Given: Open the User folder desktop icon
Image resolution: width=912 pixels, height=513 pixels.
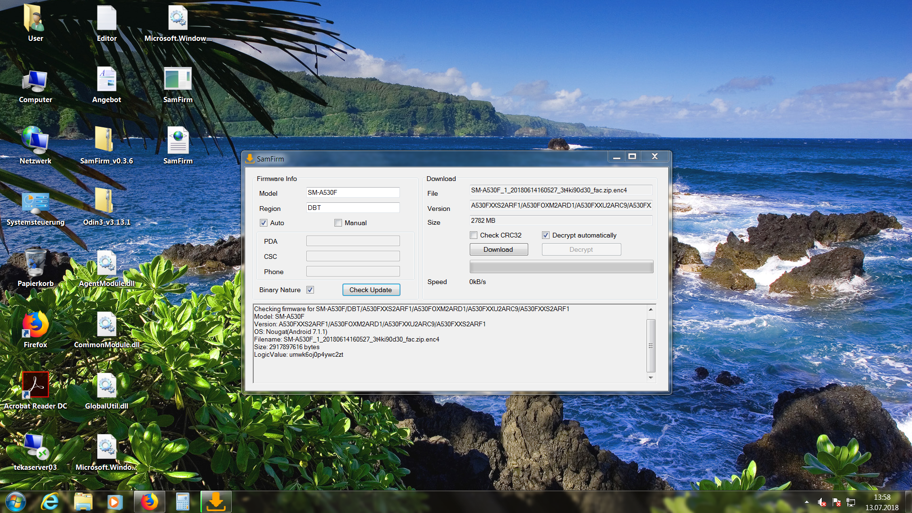Looking at the screenshot, I should pos(35,23).
